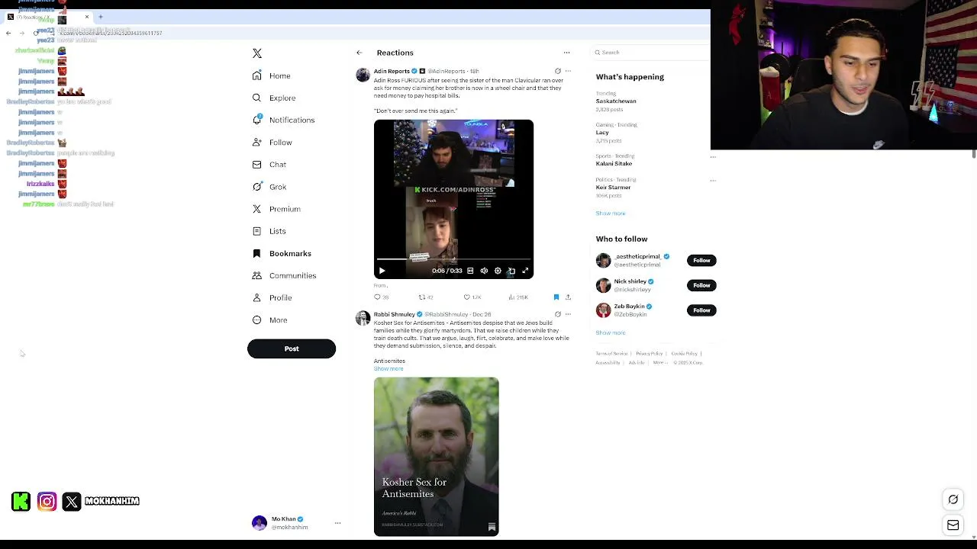The height and width of the screenshot is (549, 977).
Task: Click the video progress bar
Action: point(453,260)
